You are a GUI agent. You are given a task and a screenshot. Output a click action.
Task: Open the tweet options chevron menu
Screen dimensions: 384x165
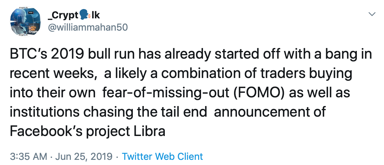tap(372, 14)
